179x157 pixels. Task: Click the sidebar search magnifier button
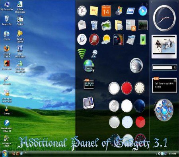(175, 68)
